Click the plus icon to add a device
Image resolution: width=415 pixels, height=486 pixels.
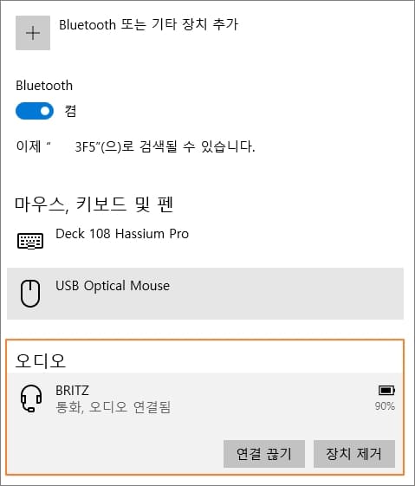33,33
